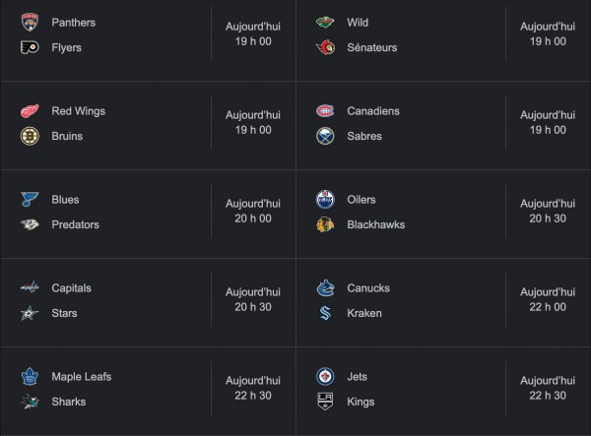The image size is (591, 436).
Task: Open the Predators team name link
Action: point(75,224)
